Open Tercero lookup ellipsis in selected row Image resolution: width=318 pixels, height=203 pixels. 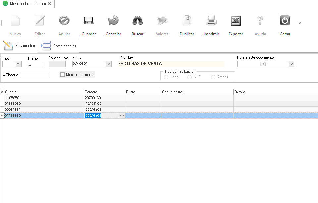pos(122,116)
